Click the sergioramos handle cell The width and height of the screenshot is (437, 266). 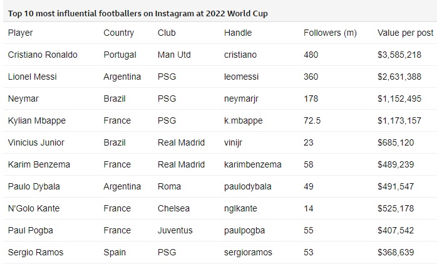click(x=249, y=252)
